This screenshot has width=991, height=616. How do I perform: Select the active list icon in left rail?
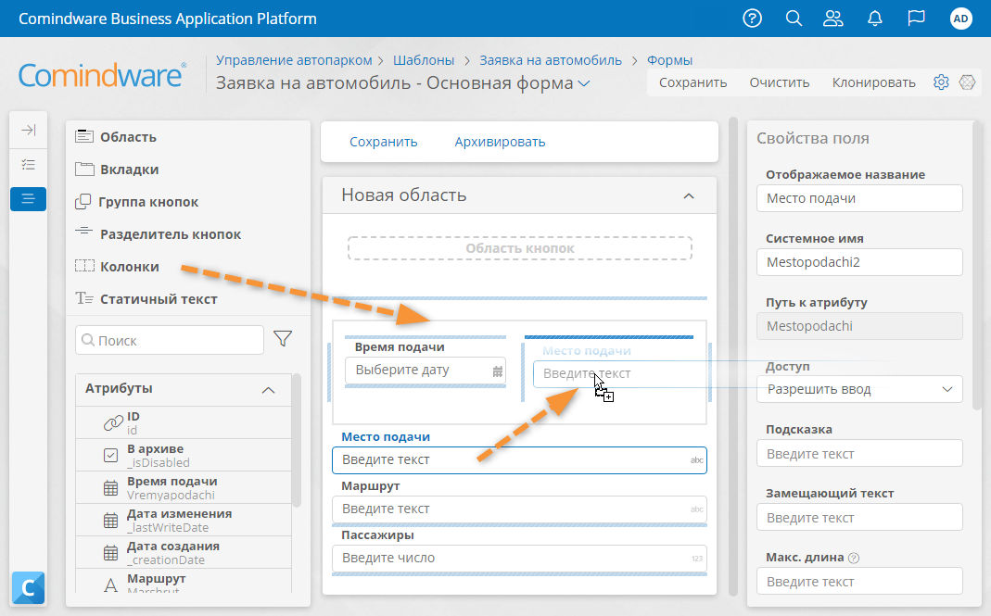(x=29, y=199)
